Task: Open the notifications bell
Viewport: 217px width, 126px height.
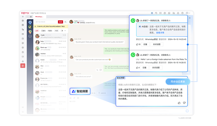Action: point(178,13)
